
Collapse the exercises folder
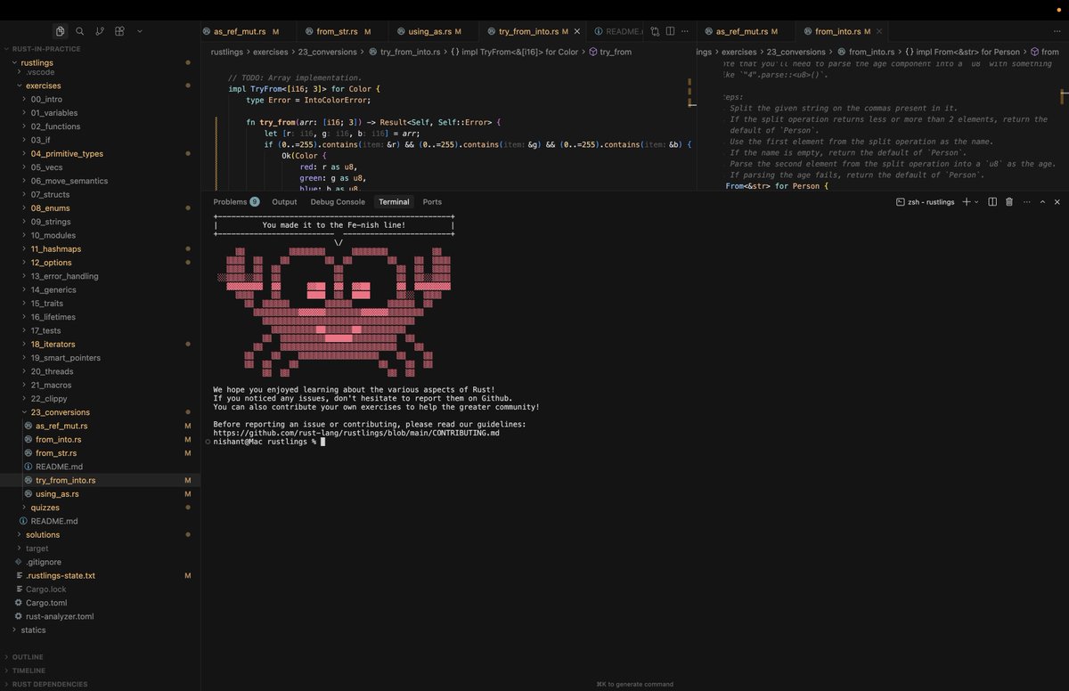coord(44,85)
